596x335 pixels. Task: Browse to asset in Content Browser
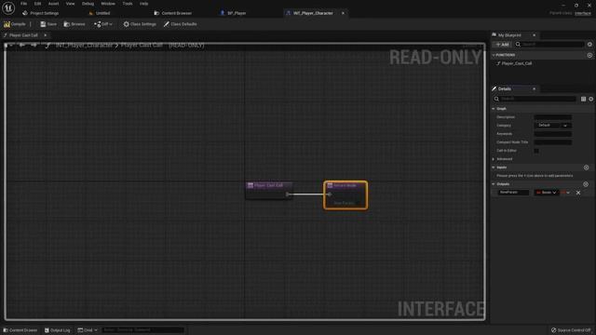coord(74,24)
